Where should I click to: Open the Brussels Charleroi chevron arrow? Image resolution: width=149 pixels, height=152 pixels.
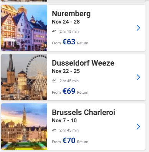point(138,127)
